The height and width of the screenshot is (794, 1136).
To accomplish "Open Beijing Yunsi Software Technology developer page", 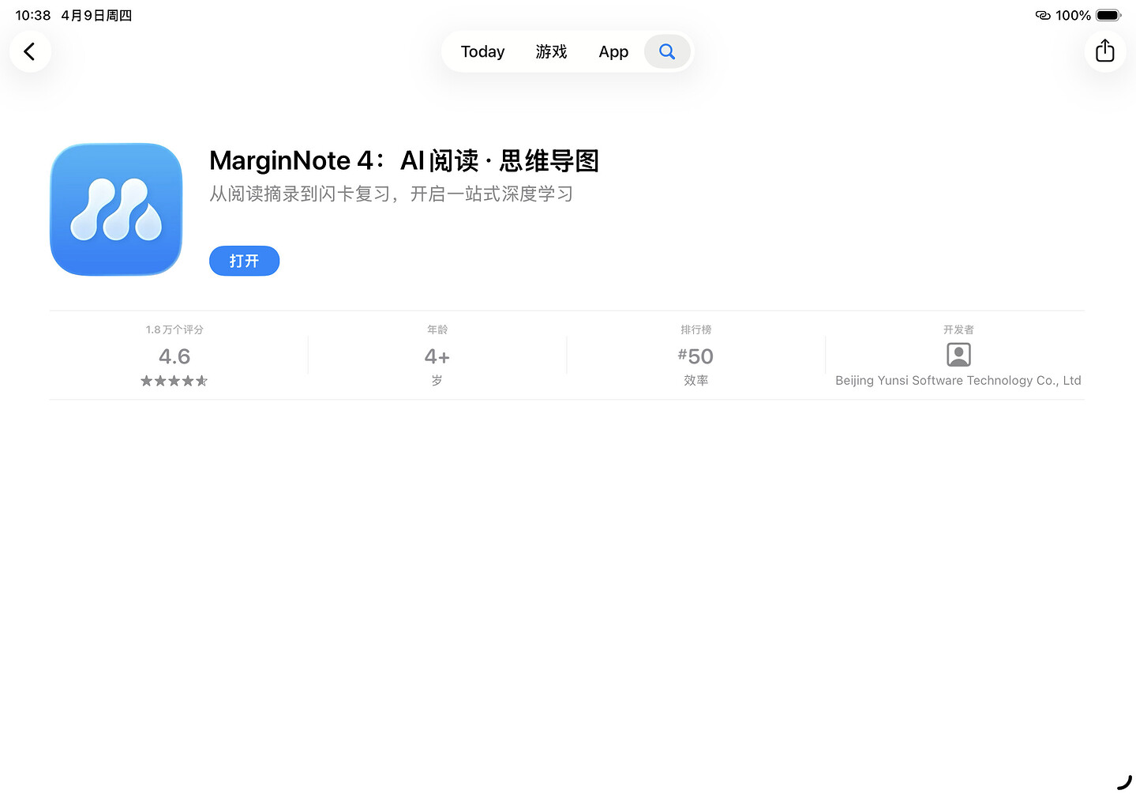I will [958, 380].
